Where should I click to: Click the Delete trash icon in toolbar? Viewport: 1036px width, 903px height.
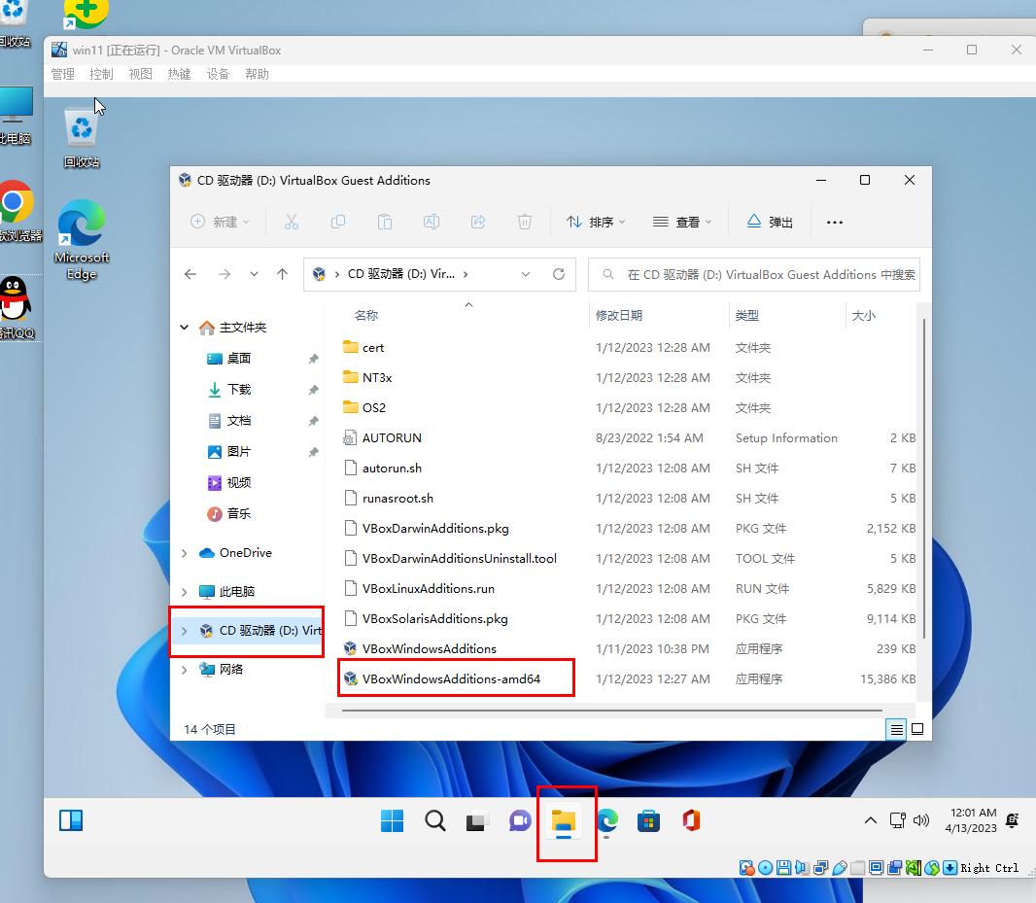[x=525, y=222]
